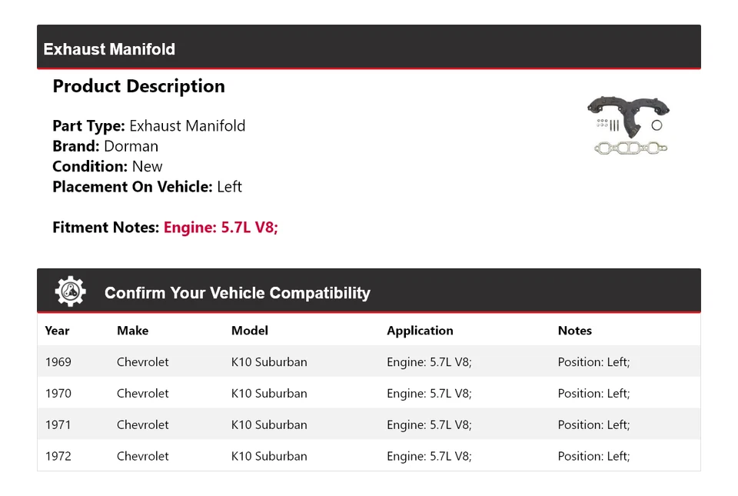738x496 pixels.
Task: Select the 1972 year cell
Action: click(x=58, y=456)
